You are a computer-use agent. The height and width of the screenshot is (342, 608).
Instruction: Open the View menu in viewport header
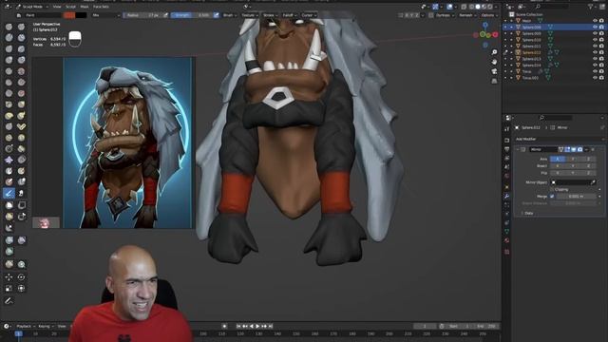pos(57,7)
